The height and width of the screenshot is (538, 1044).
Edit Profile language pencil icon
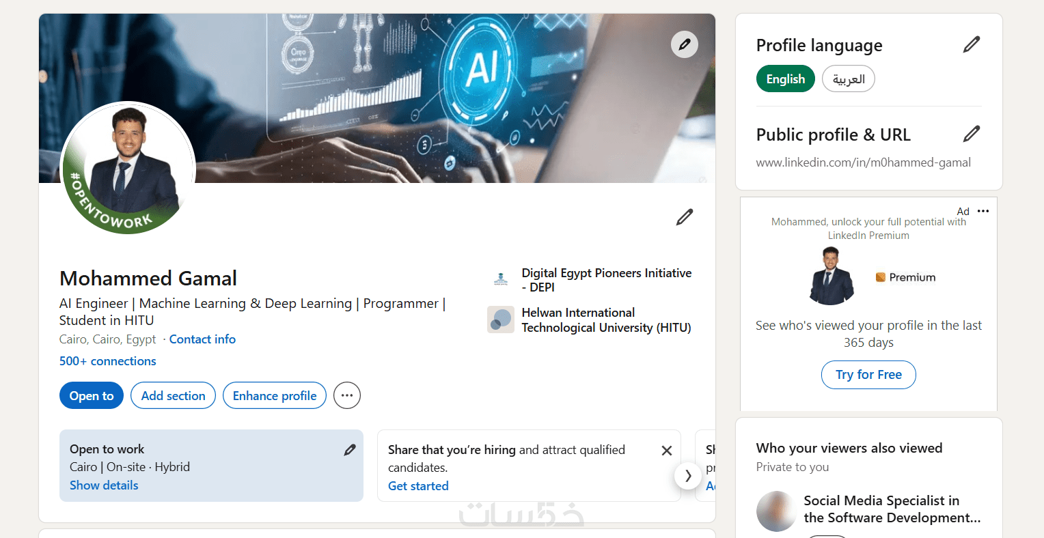tap(972, 44)
